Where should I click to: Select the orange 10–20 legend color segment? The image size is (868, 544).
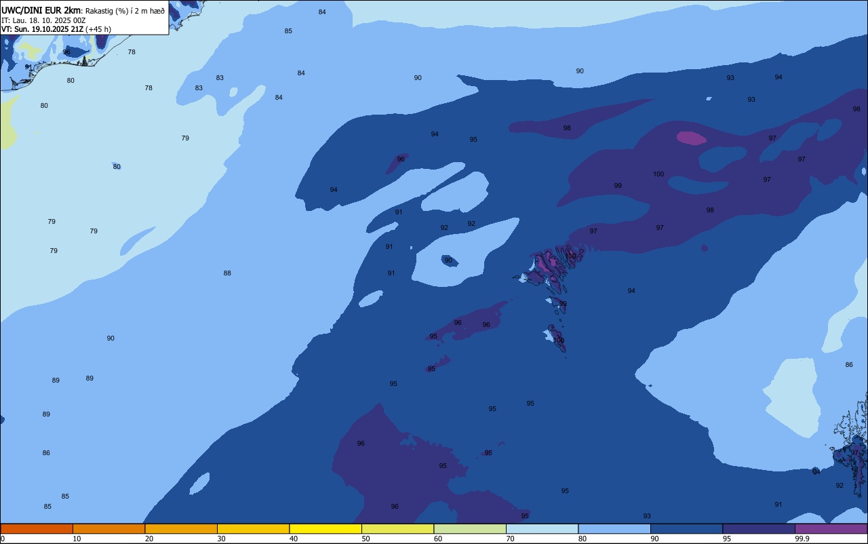click(x=108, y=528)
